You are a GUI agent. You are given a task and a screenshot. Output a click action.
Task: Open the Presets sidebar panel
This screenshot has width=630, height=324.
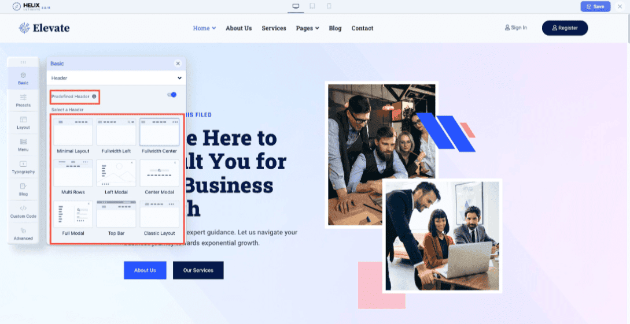click(x=23, y=100)
